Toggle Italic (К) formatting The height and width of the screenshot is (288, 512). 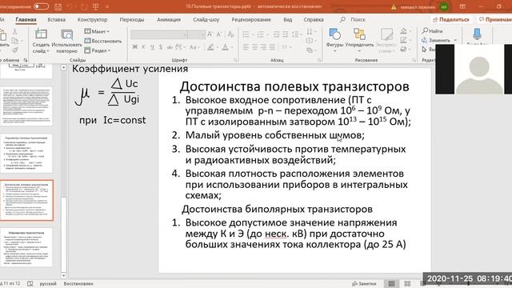143,47
